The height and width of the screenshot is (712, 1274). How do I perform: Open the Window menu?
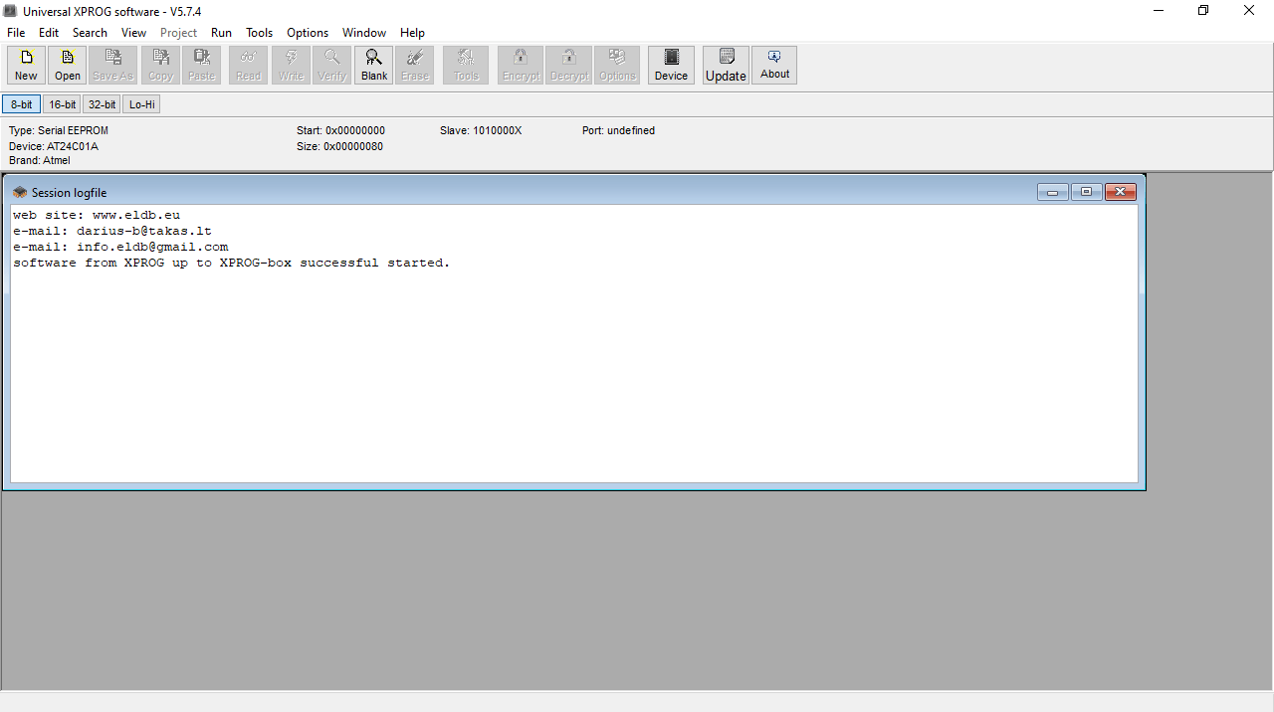point(364,33)
